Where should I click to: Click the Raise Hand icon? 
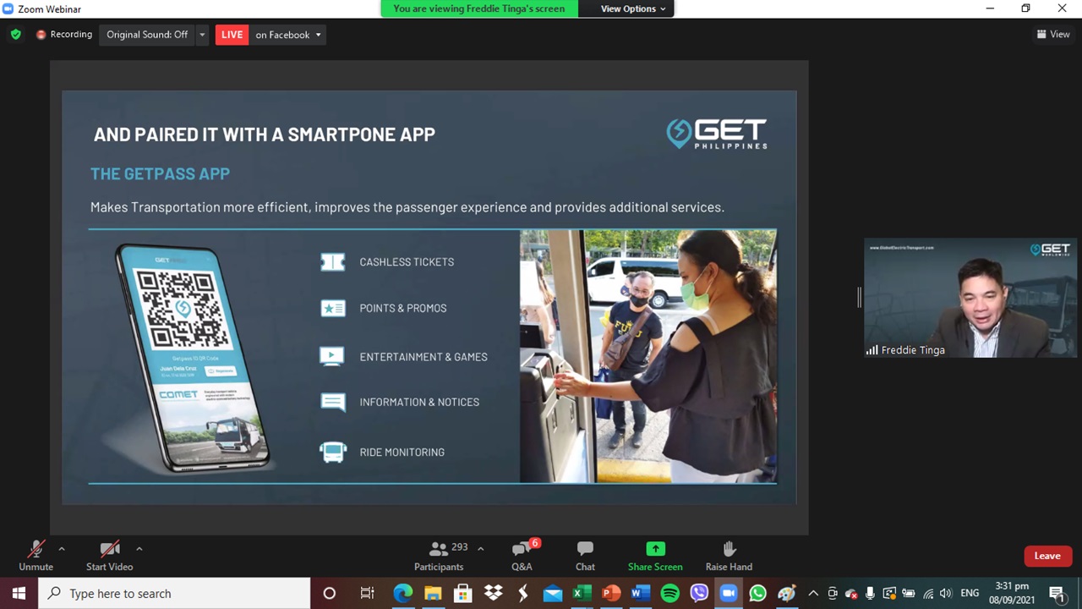tap(729, 549)
